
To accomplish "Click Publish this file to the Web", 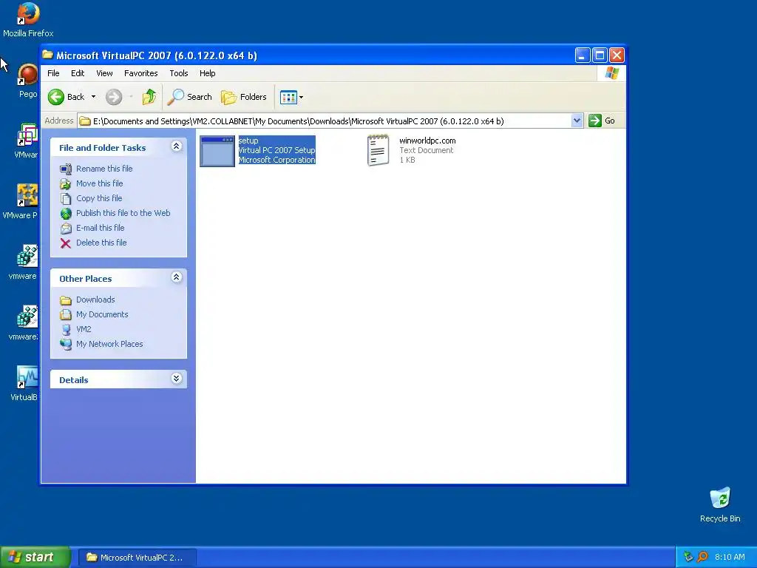I will pyautogui.click(x=123, y=213).
